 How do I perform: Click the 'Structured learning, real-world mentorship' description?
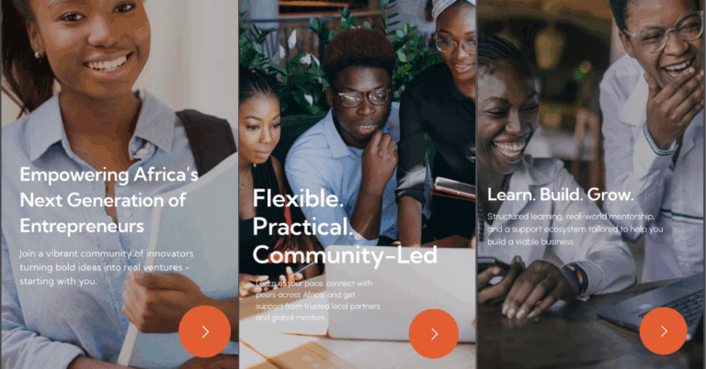pyautogui.click(x=575, y=229)
